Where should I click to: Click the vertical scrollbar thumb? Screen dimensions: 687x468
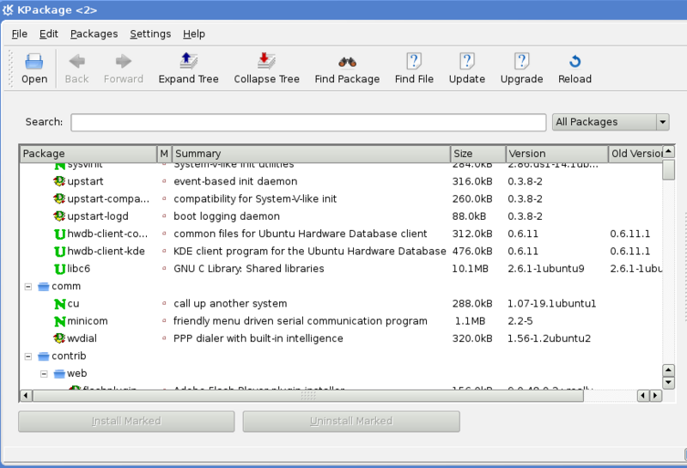pos(669,169)
